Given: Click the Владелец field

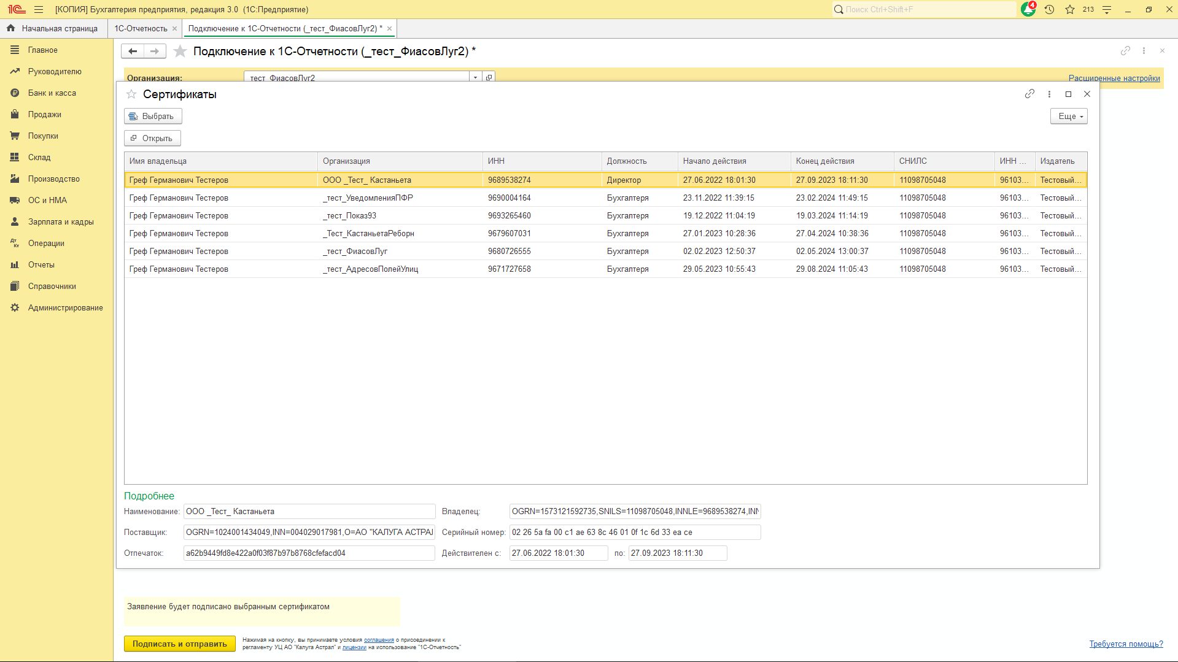Looking at the screenshot, I should [635, 511].
